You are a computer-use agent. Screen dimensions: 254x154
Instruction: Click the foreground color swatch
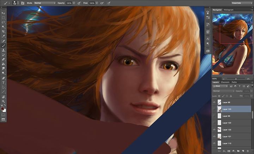pos(3,109)
